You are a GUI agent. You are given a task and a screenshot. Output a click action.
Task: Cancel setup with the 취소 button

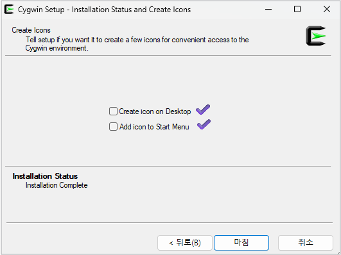pyautogui.click(x=306, y=243)
